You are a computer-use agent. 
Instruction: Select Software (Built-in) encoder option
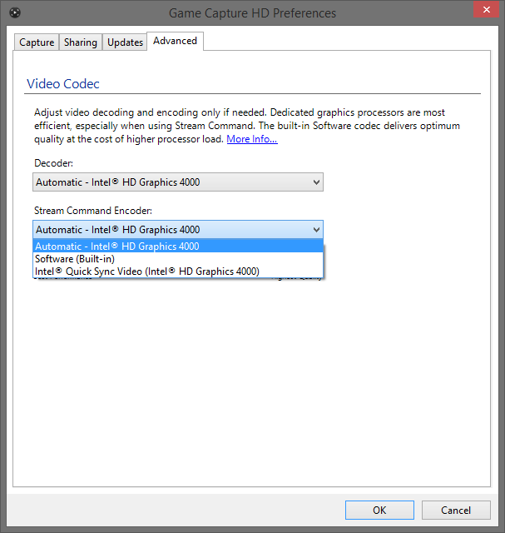(x=75, y=259)
